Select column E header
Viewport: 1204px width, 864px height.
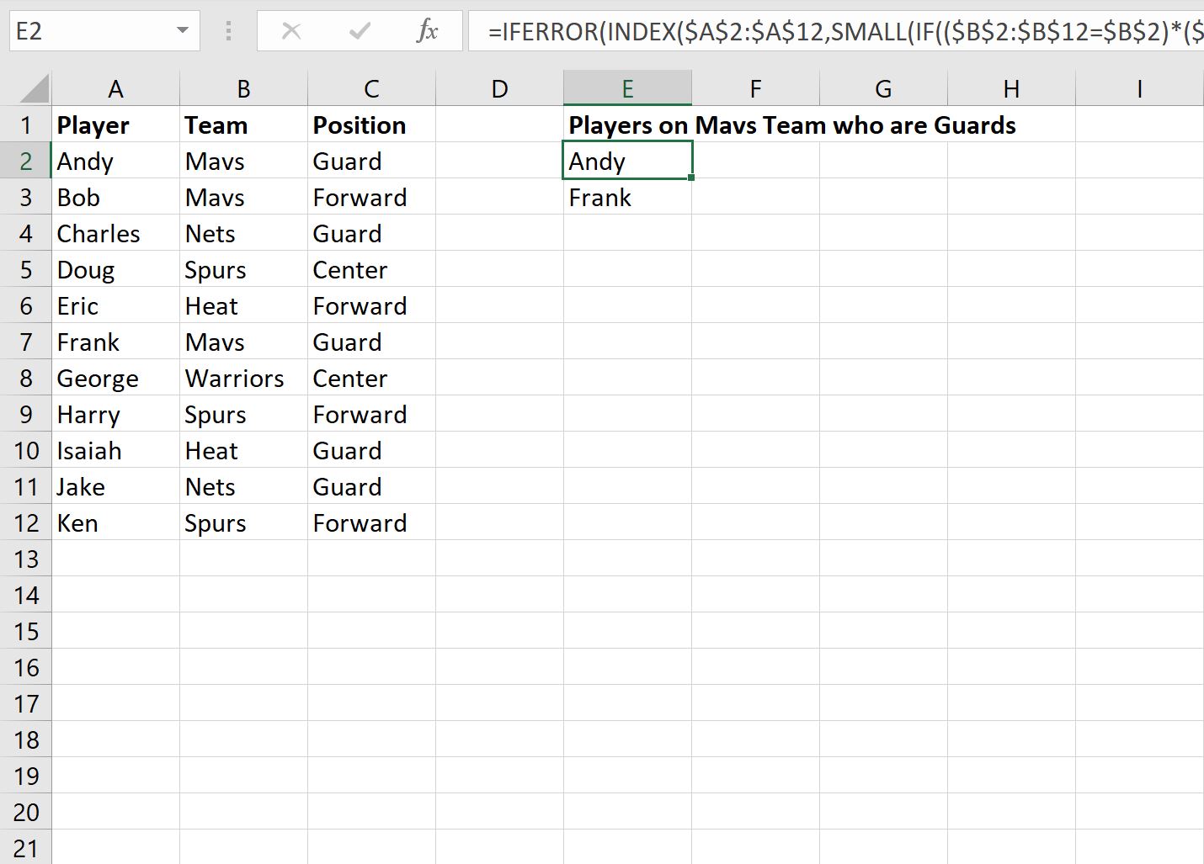[627, 87]
